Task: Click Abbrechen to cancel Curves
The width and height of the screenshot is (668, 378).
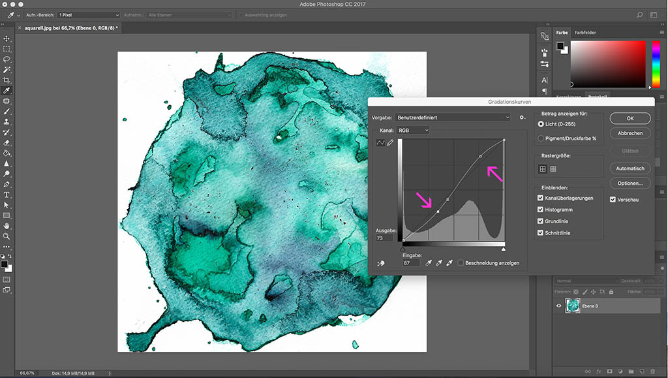Action: pos(630,133)
